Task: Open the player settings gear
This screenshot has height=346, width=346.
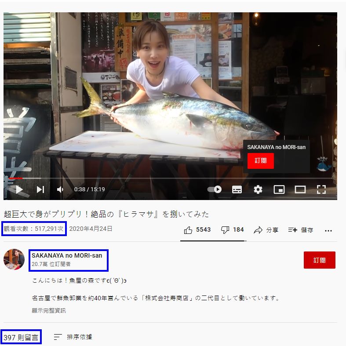Action: click(258, 189)
